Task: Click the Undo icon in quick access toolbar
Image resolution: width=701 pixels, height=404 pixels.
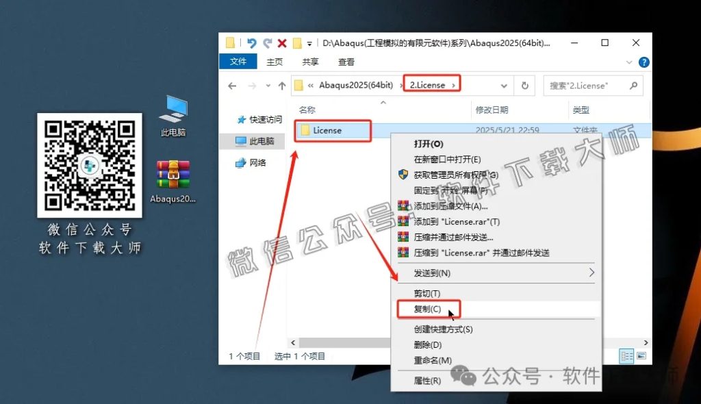Action: (x=252, y=42)
